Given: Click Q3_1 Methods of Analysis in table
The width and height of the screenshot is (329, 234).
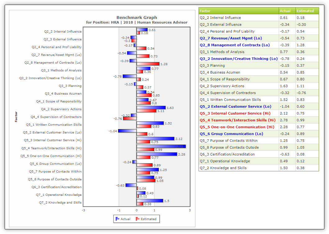Looking at the screenshot, I should click(x=222, y=52).
